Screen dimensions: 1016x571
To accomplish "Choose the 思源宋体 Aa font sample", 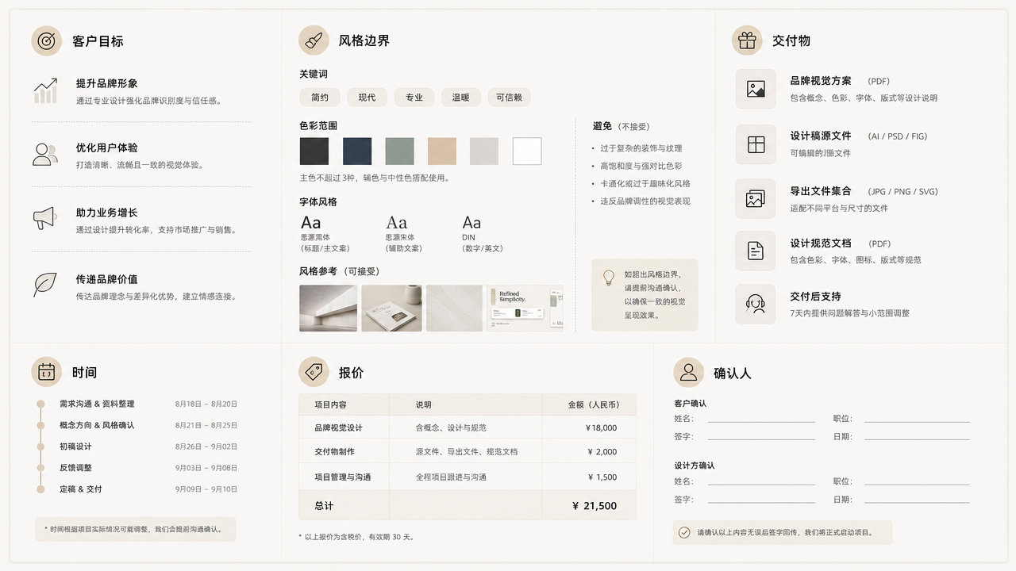I will click(396, 223).
